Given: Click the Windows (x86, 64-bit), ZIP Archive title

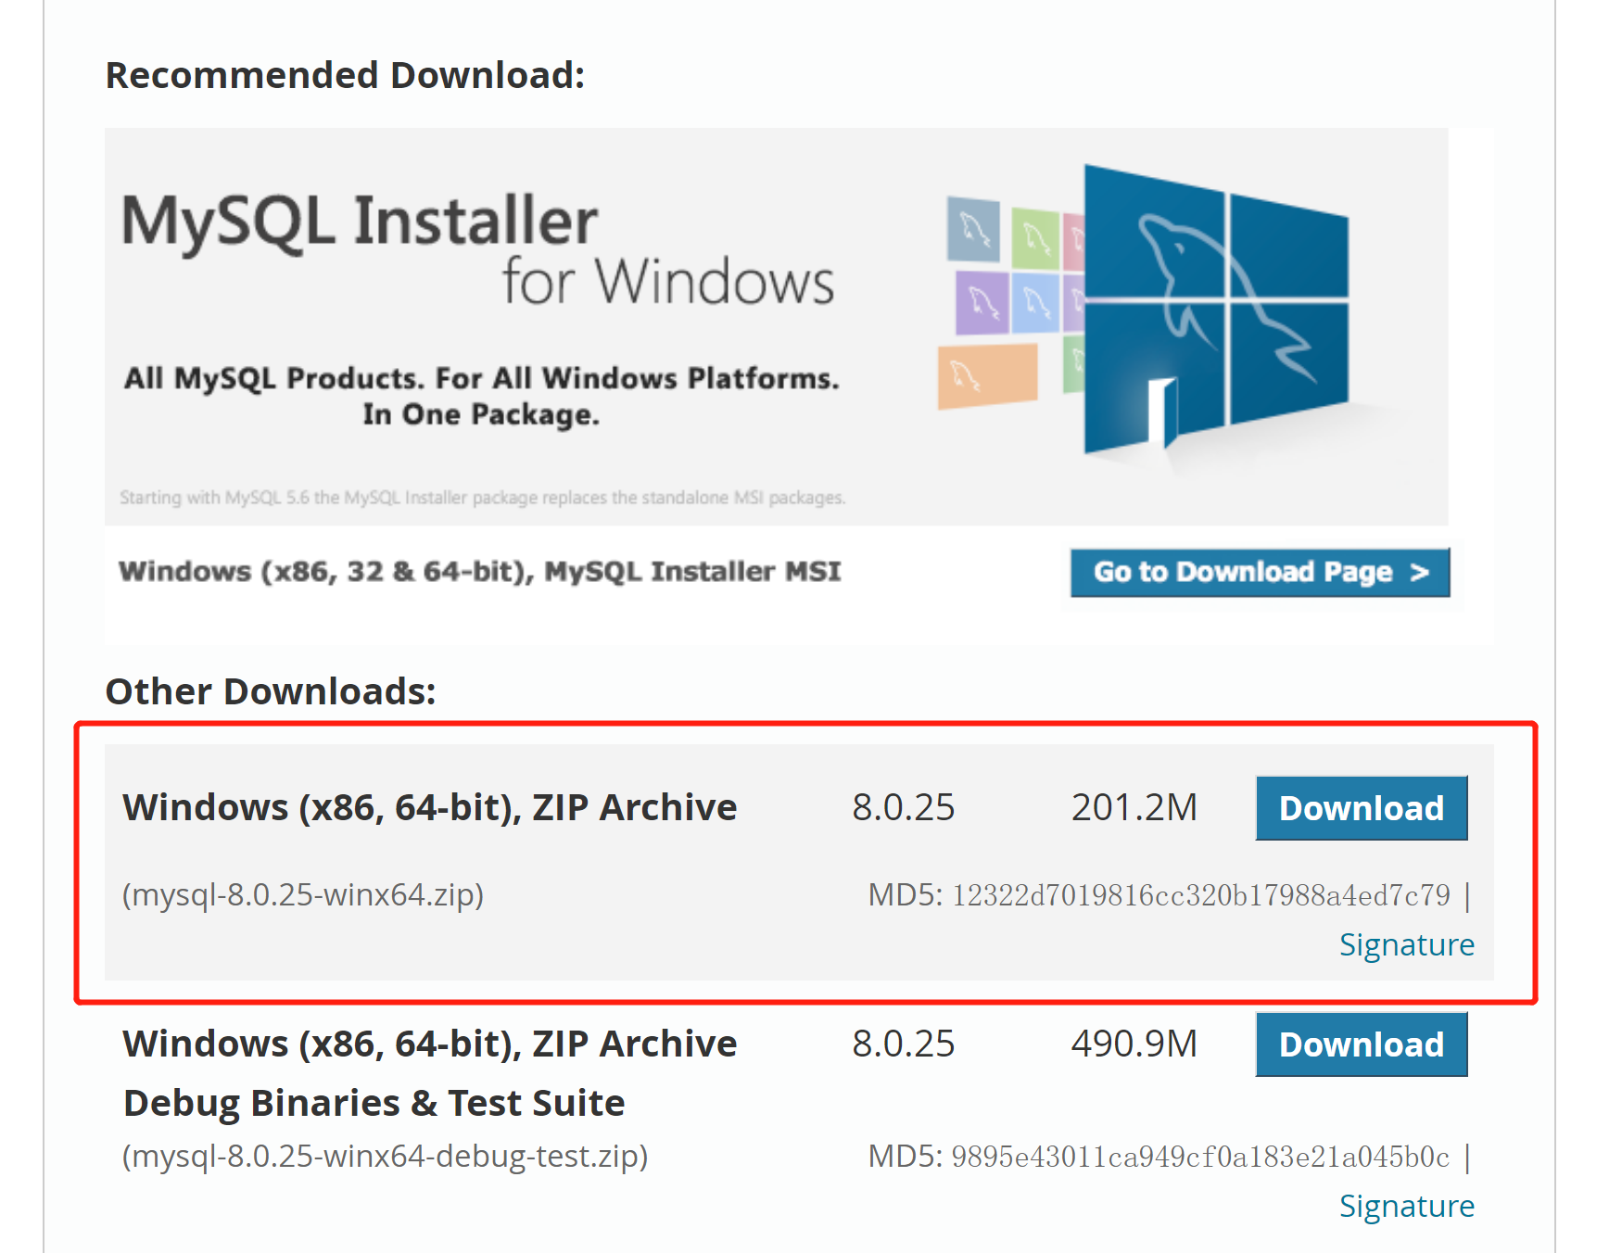Looking at the screenshot, I should pos(430,807).
